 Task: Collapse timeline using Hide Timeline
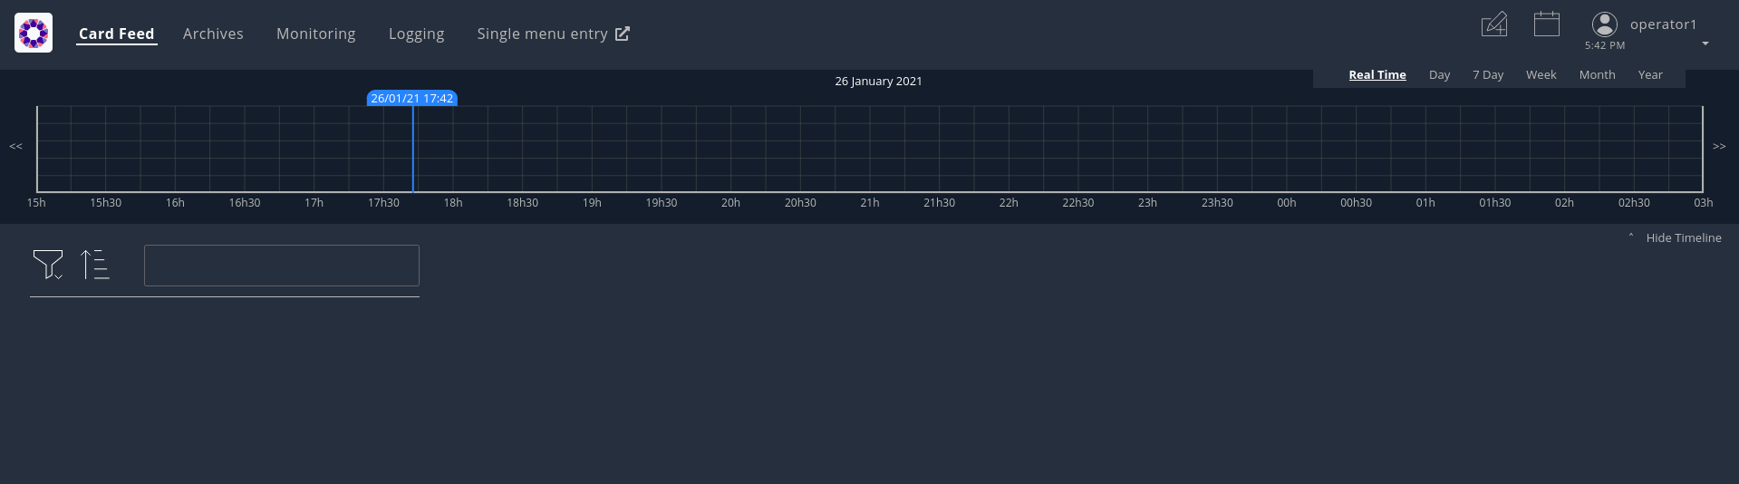(1683, 237)
